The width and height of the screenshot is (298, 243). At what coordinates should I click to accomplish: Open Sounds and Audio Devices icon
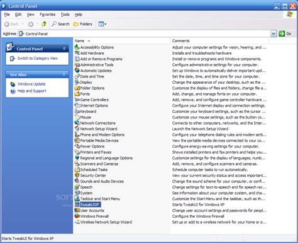coord(77,181)
